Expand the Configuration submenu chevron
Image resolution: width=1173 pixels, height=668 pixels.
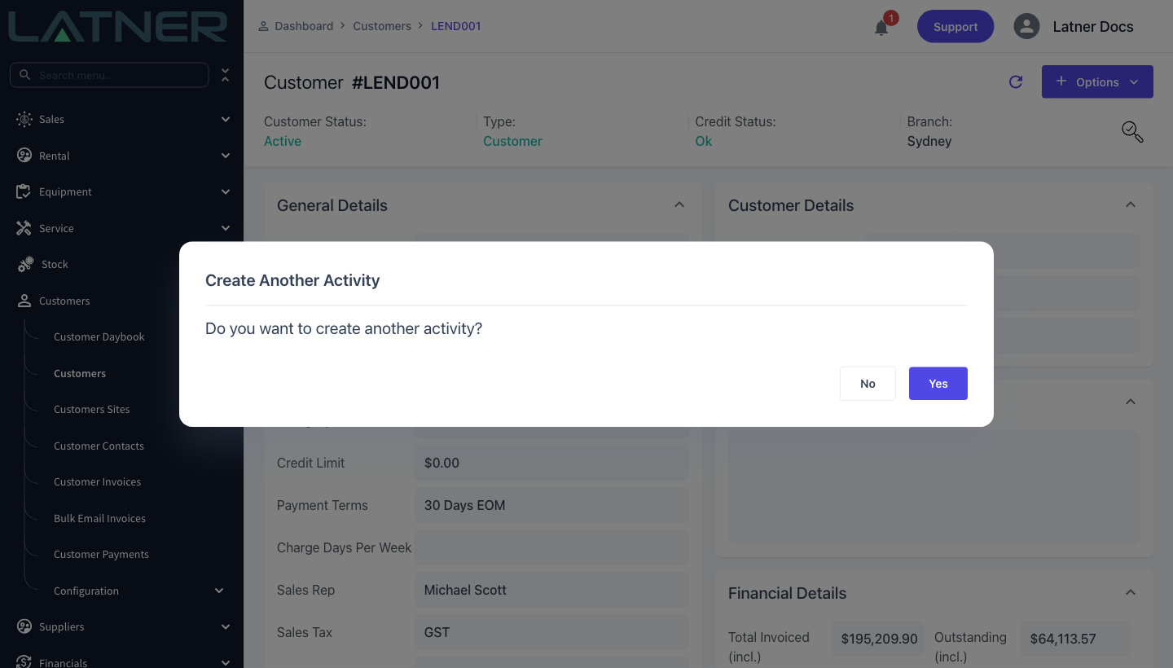[219, 591]
